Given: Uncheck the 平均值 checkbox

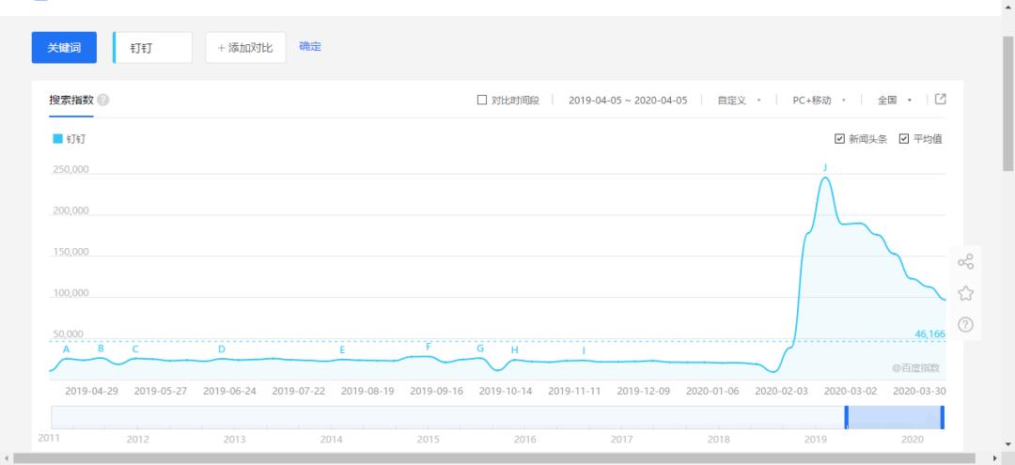Looking at the screenshot, I should coord(904,138).
